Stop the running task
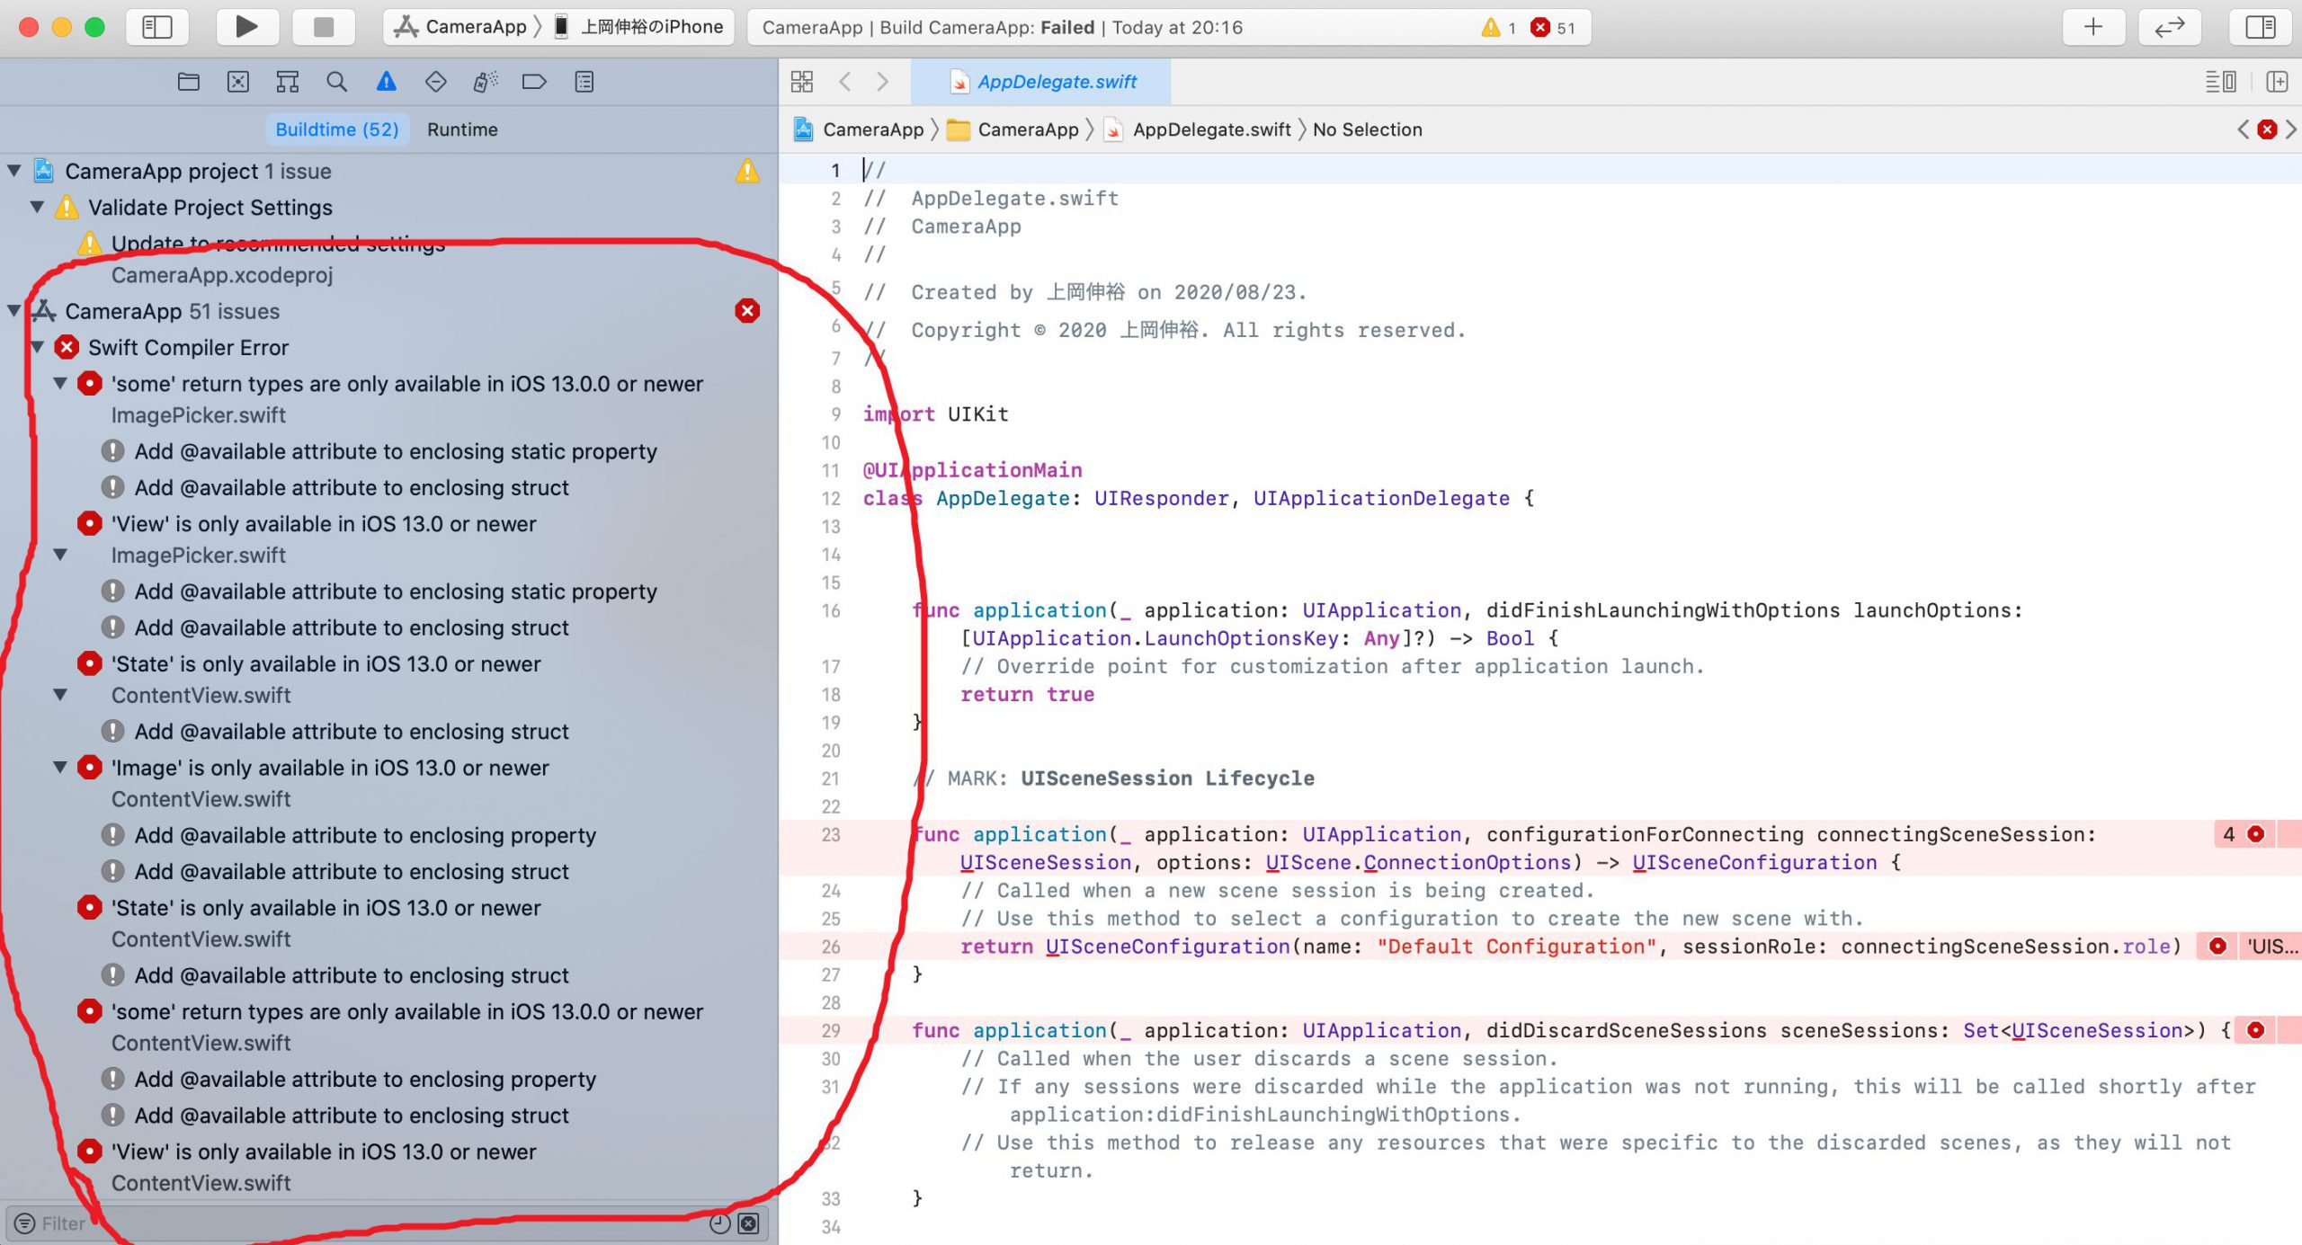2302x1245 pixels. [324, 27]
